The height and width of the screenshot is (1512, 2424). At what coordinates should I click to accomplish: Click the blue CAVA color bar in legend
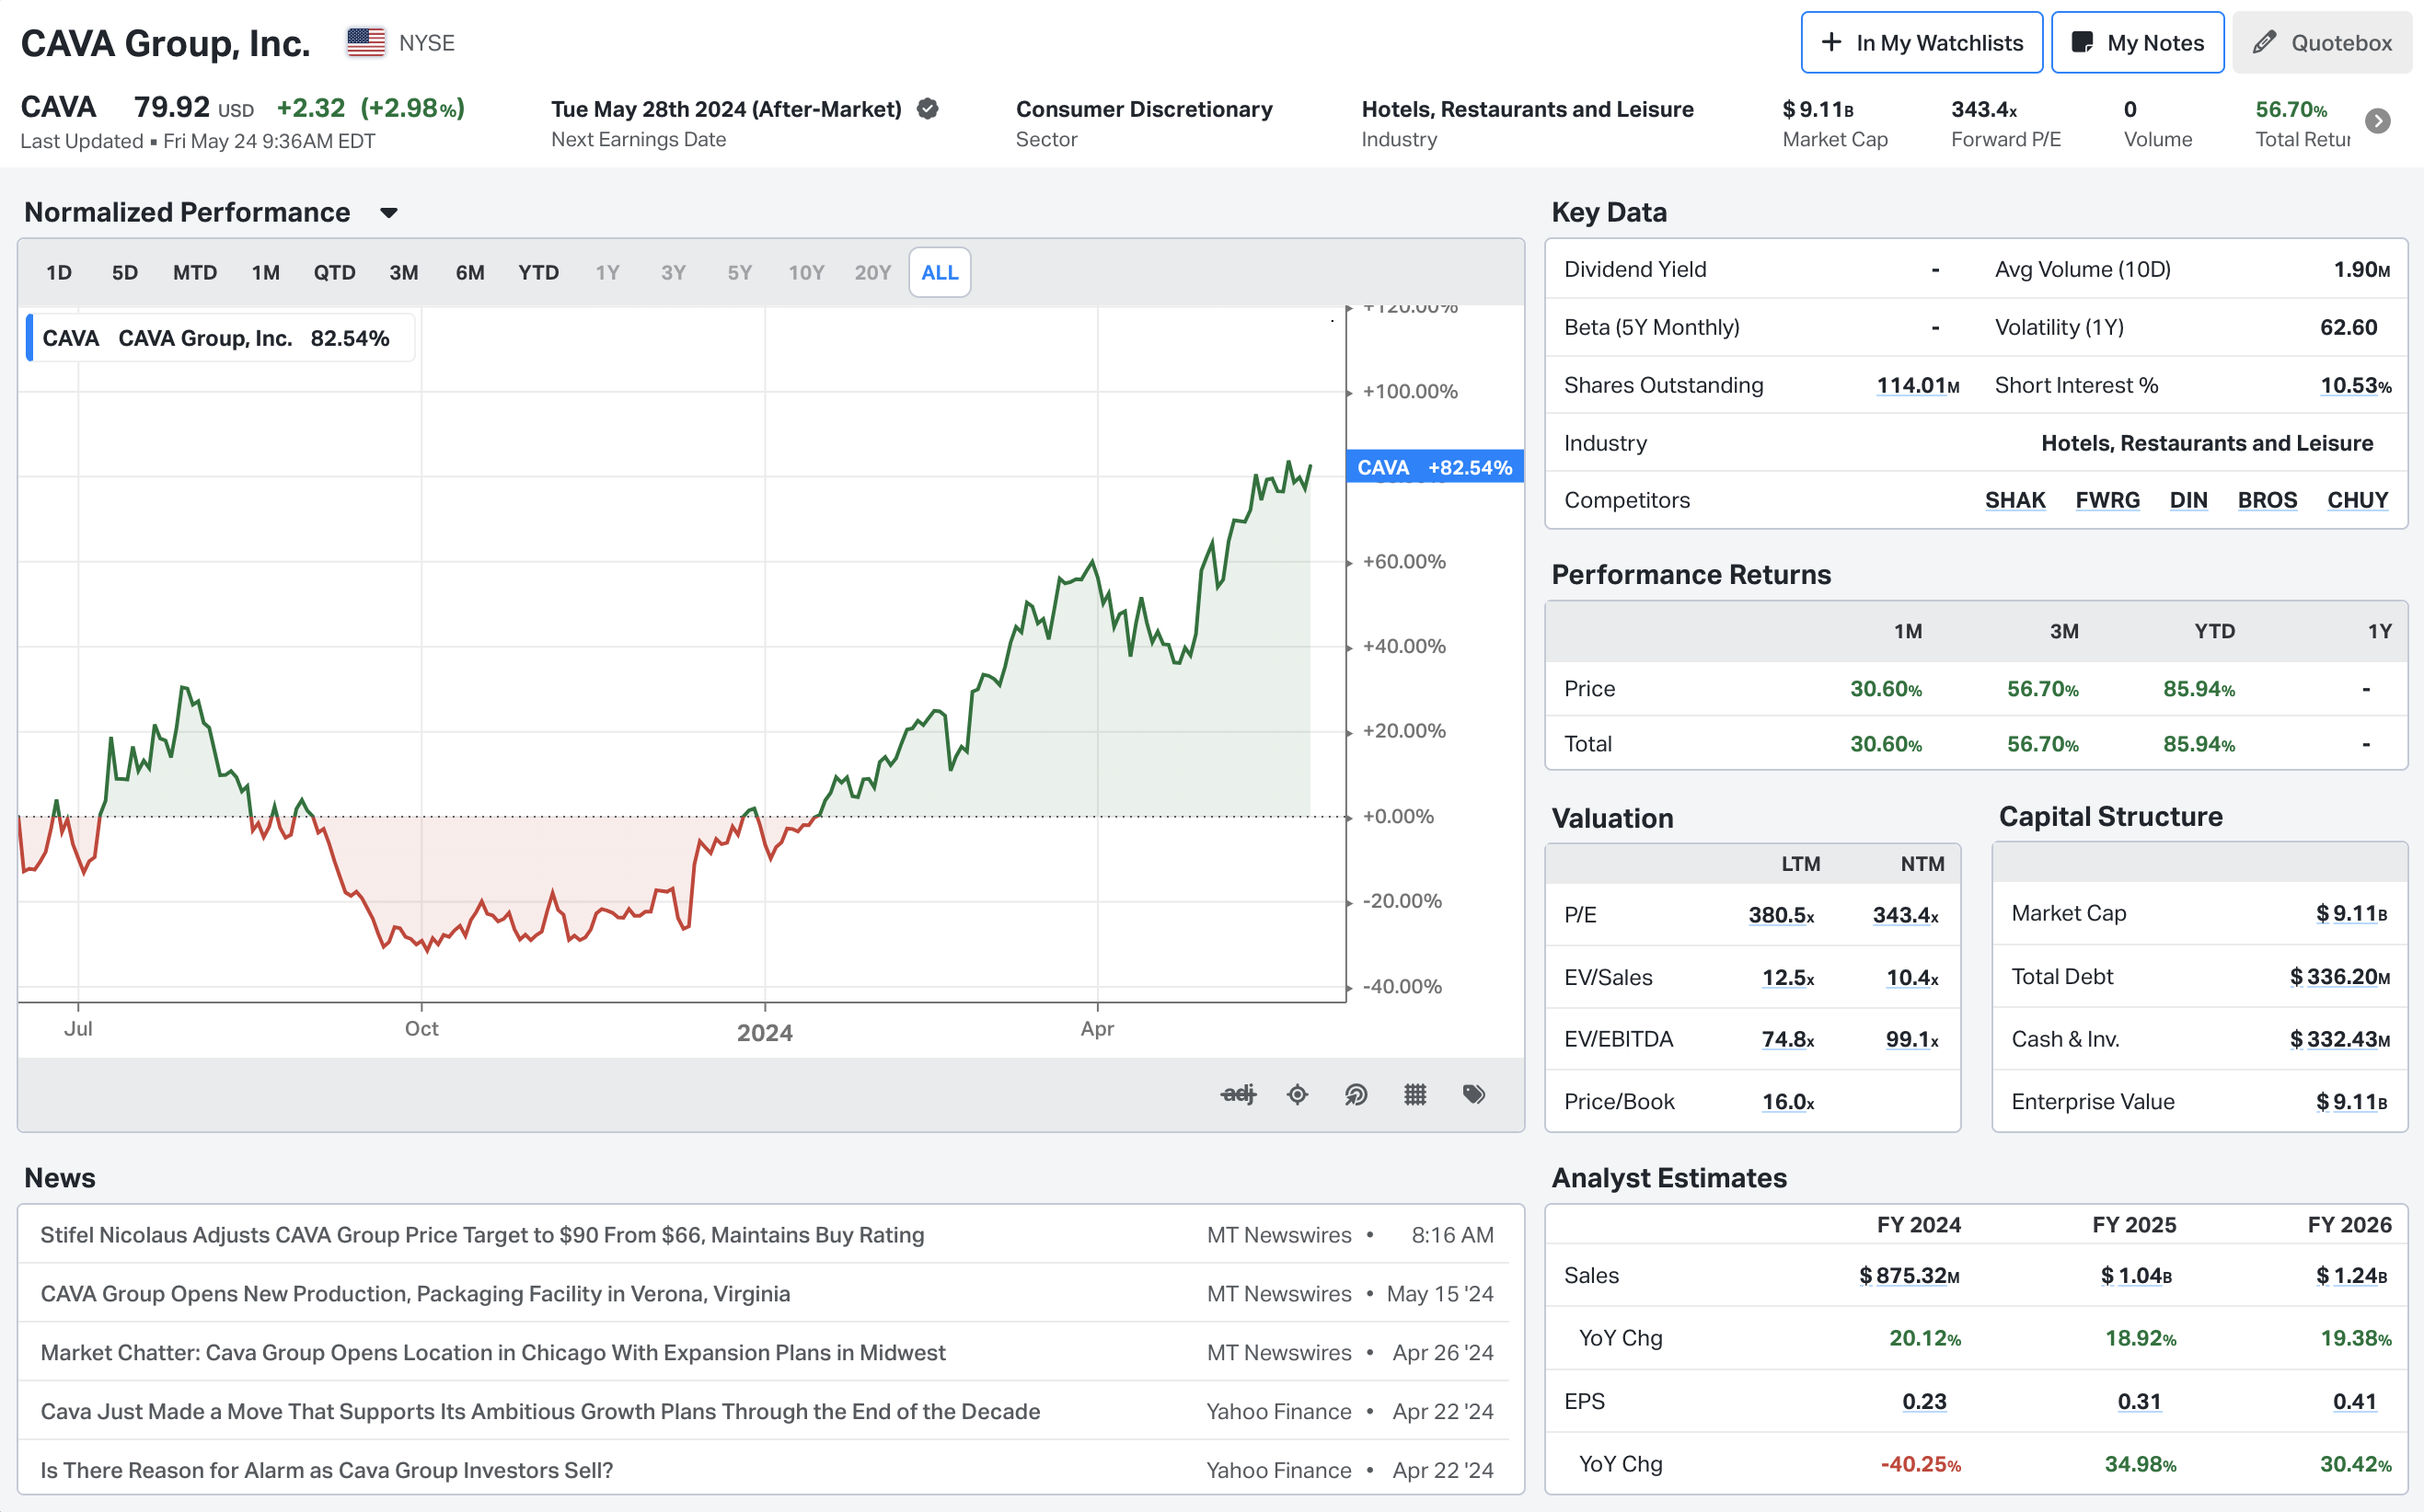point(30,338)
